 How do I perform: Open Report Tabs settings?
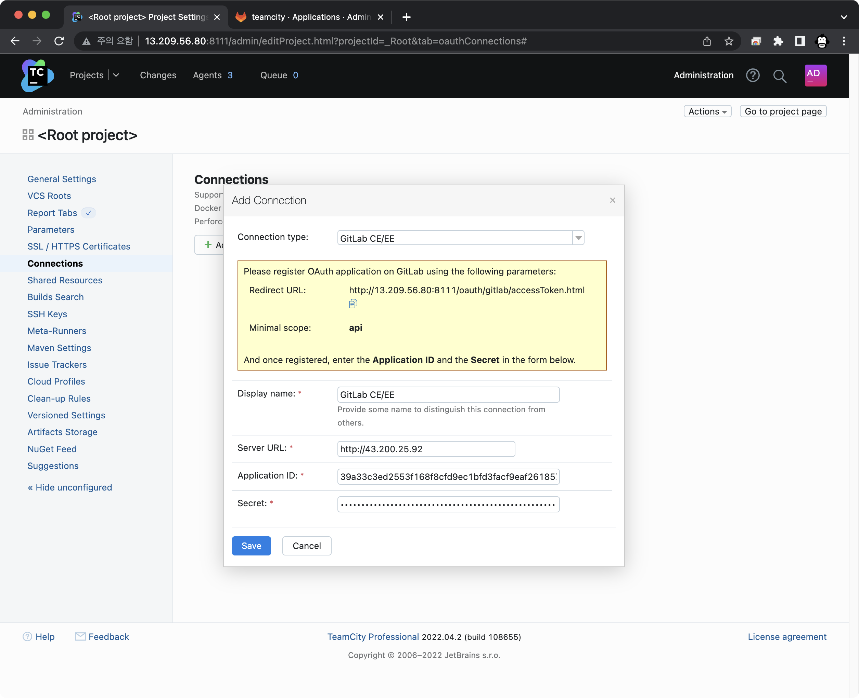(52, 213)
